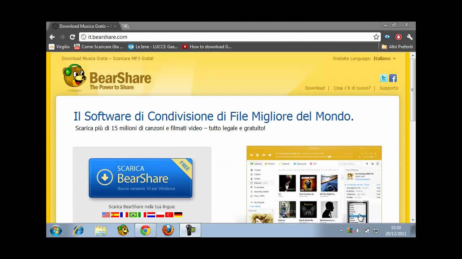Screen dimensions: 462x259
Task: Choose the Italian flag language
Action: point(142,215)
